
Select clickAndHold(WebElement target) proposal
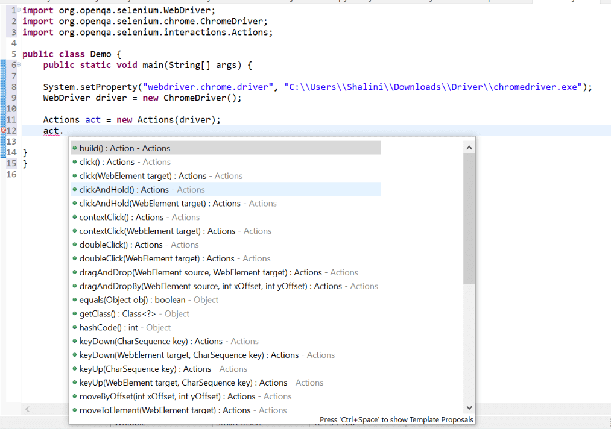[226, 203]
